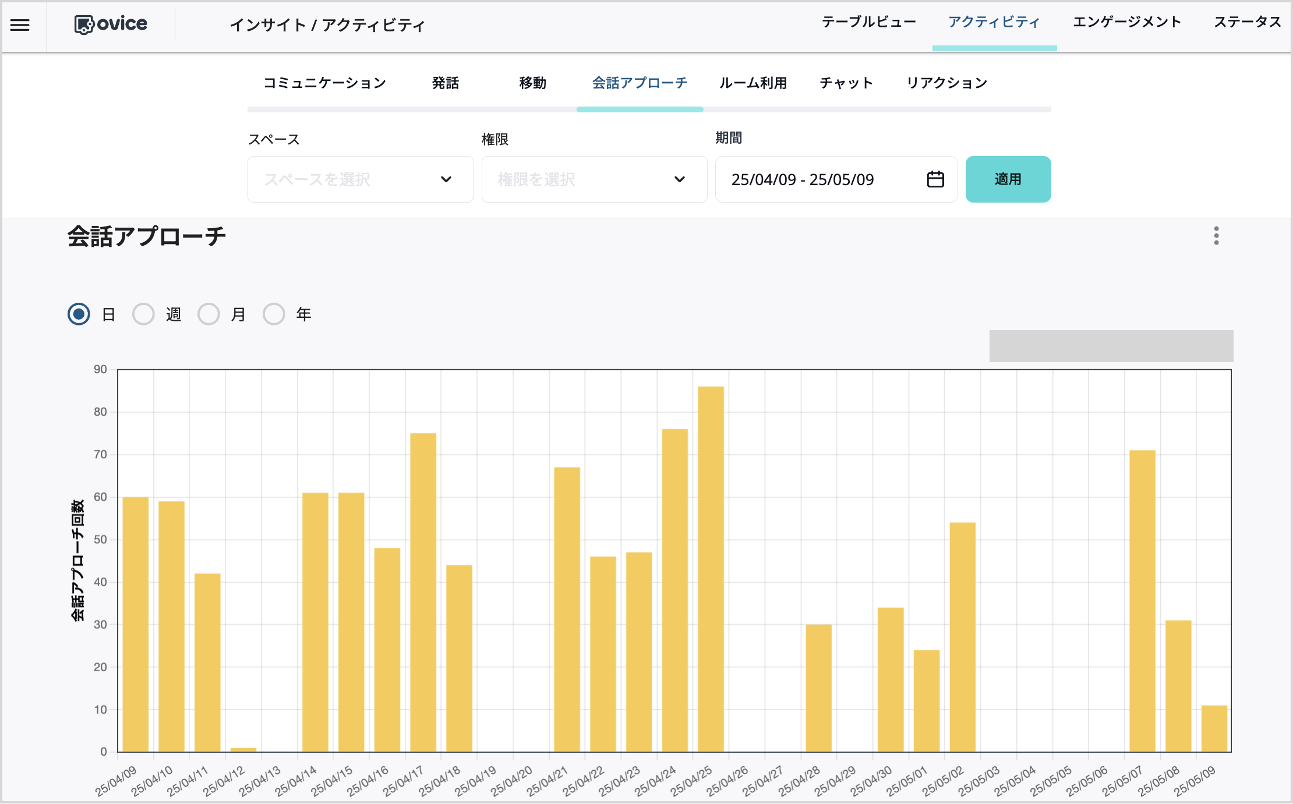Select the 年 (year) radio button
This screenshot has width=1293, height=804.
coord(274,314)
